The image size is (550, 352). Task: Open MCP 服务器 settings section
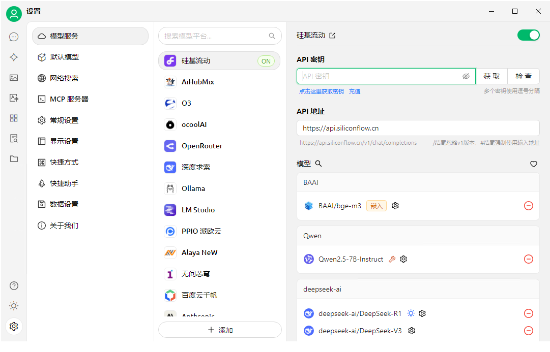coord(90,99)
